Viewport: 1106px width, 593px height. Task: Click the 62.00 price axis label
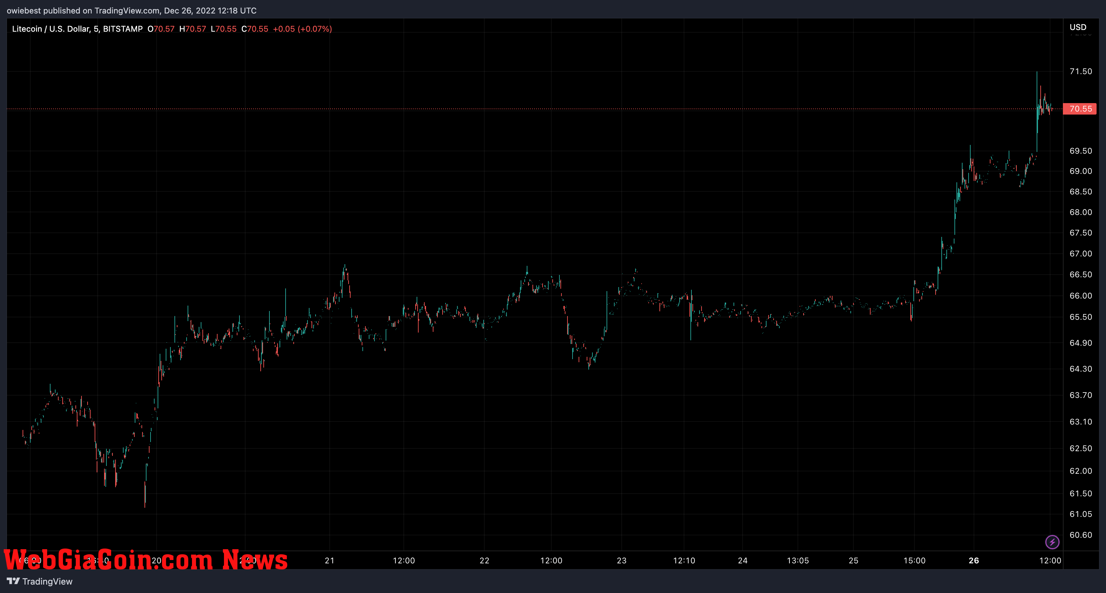click(1081, 471)
